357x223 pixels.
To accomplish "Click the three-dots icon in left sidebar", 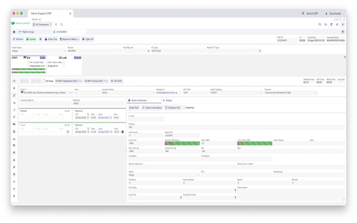I will (x=14, y=139).
